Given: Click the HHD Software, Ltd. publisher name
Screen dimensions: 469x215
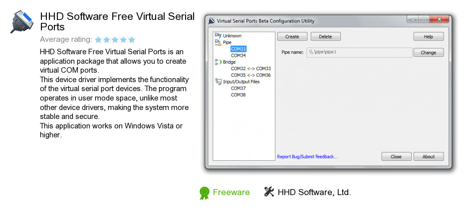Looking at the screenshot, I should [x=314, y=192].
